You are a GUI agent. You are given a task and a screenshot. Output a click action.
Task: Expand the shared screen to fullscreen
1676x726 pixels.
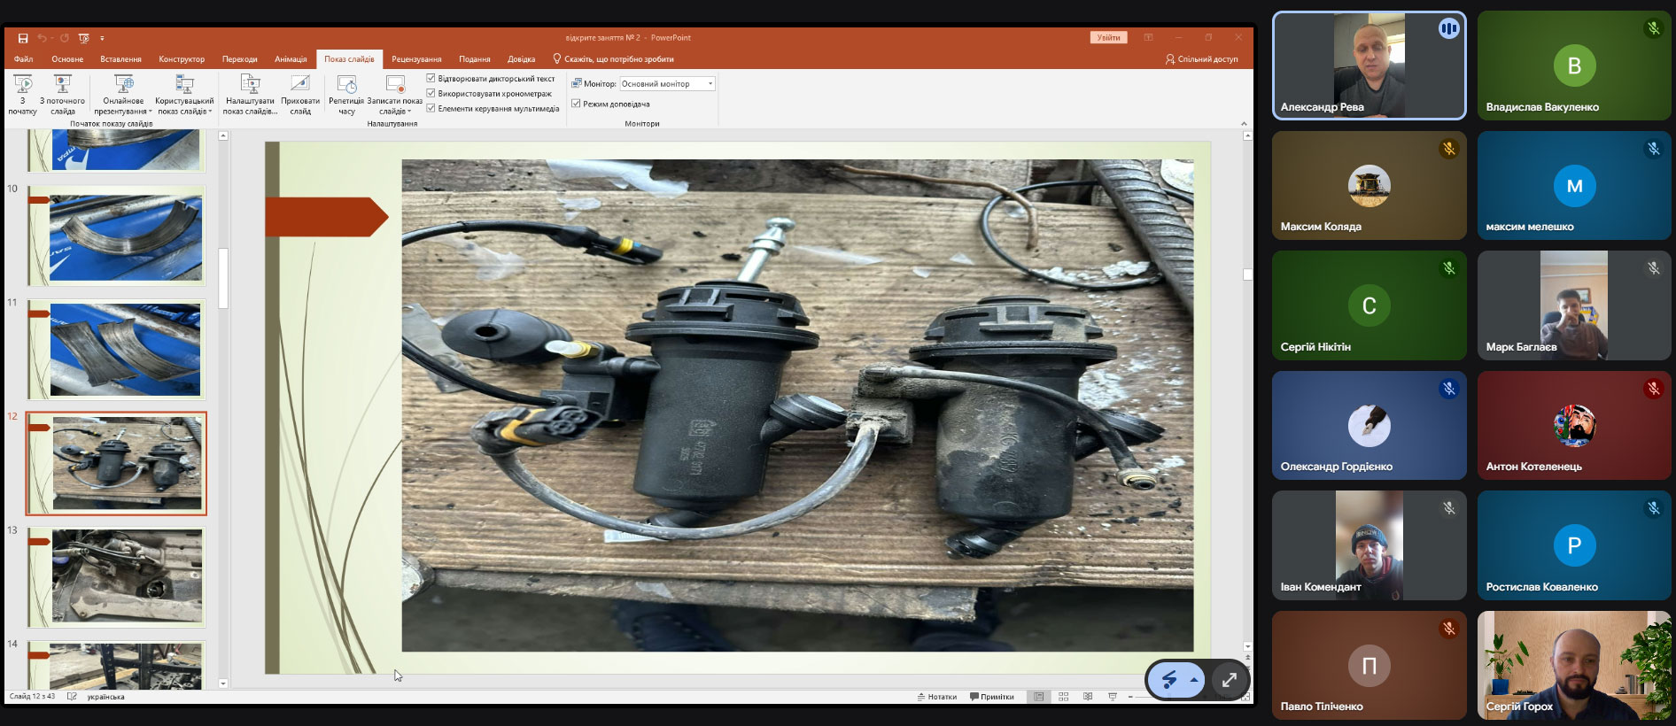pos(1230,680)
